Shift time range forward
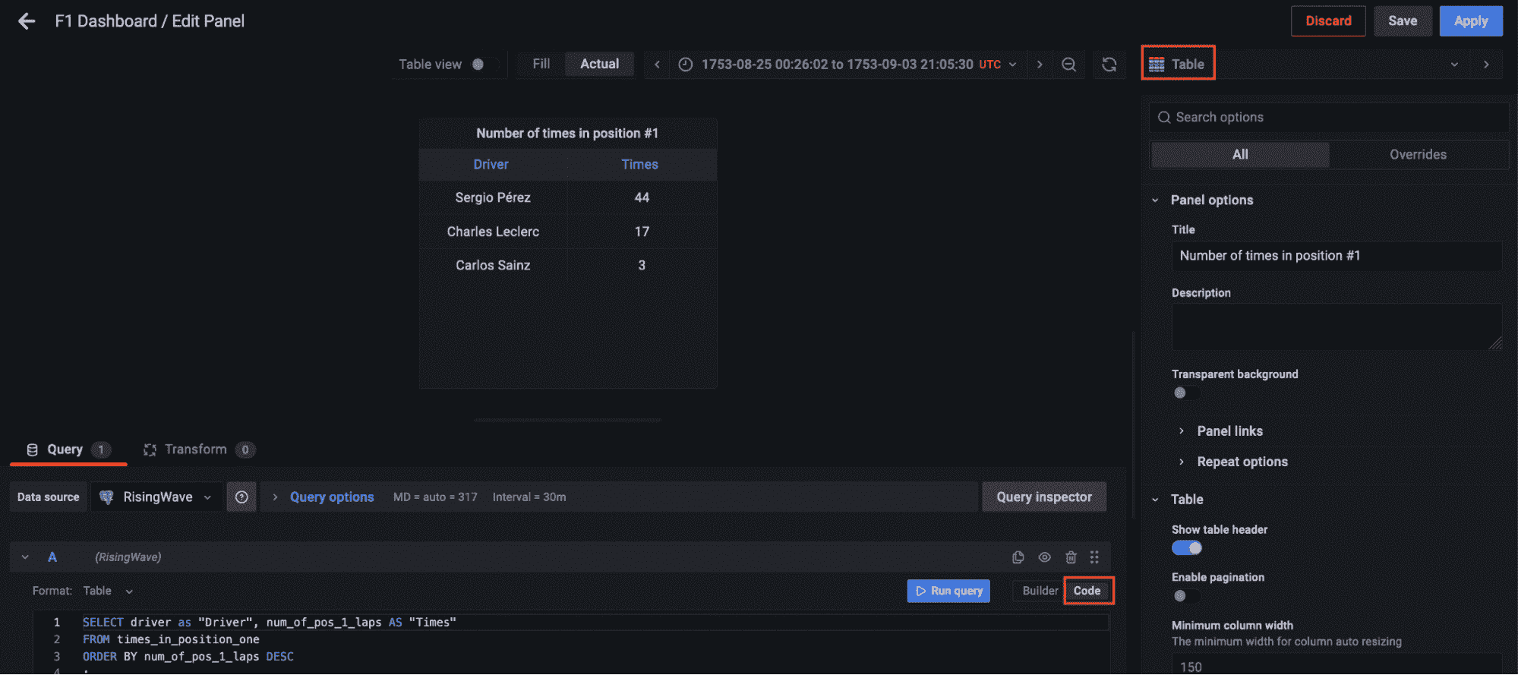 [1040, 65]
